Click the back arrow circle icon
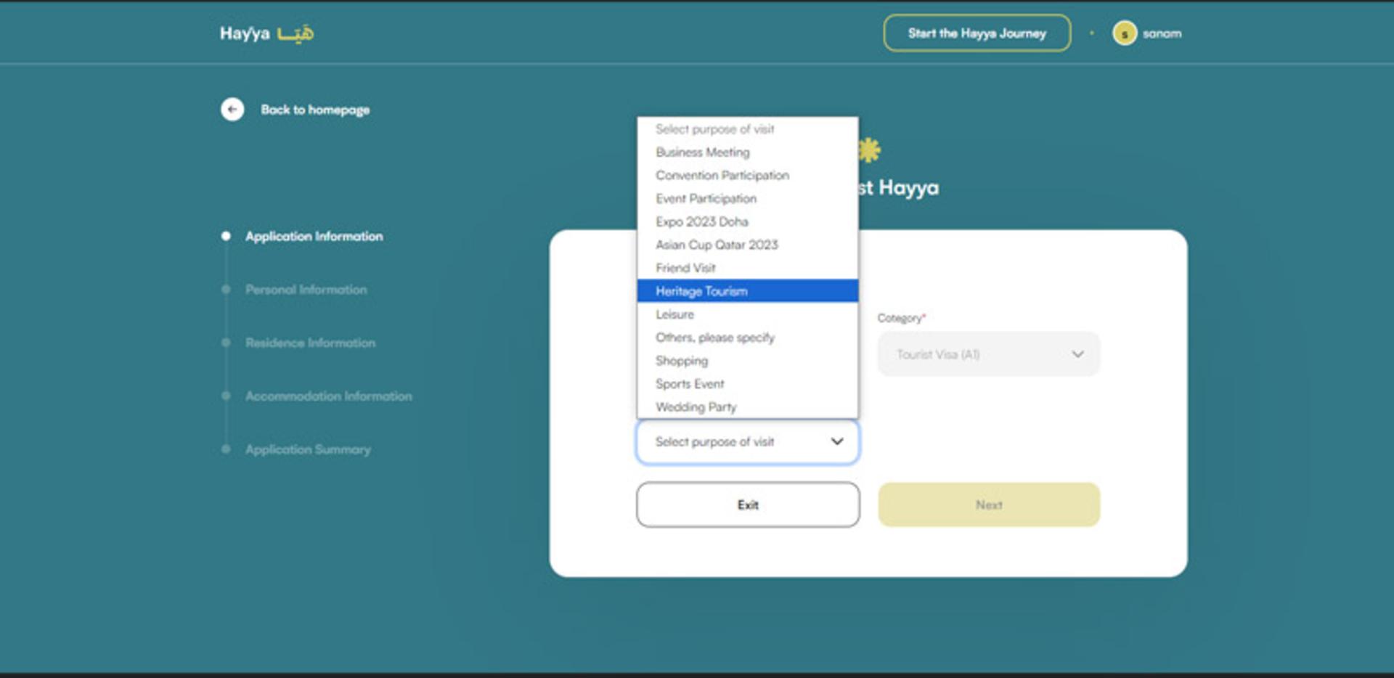1394x678 pixels. (x=232, y=110)
